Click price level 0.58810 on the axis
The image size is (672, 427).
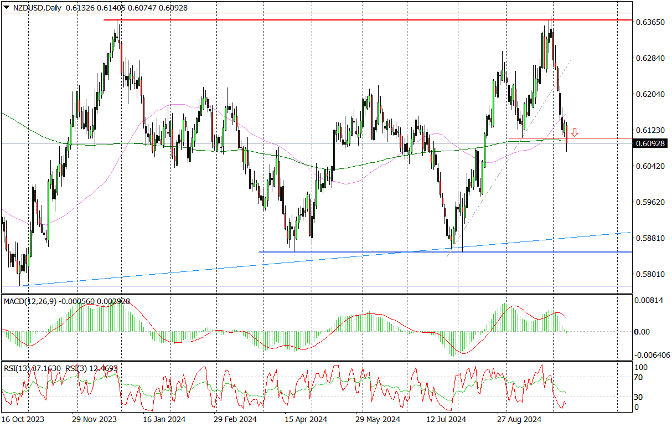click(x=650, y=238)
